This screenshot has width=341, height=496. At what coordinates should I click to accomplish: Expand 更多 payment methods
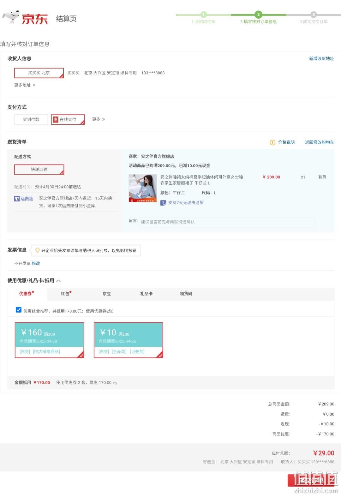pos(99,119)
